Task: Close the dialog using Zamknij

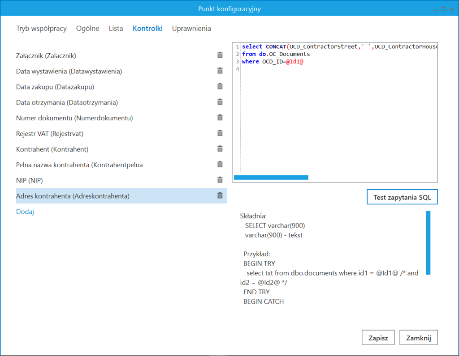Action: coord(418,337)
